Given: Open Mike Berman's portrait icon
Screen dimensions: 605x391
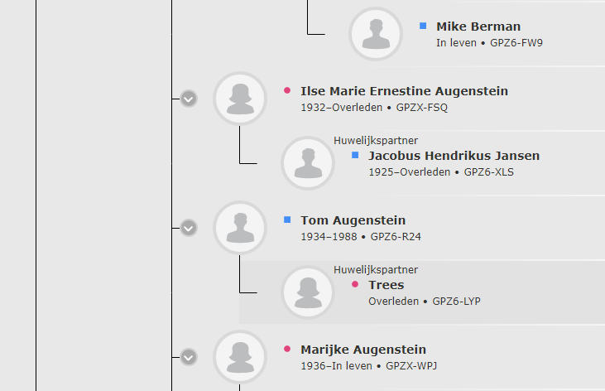Looking at the screenshot, I should pos(376,34).
